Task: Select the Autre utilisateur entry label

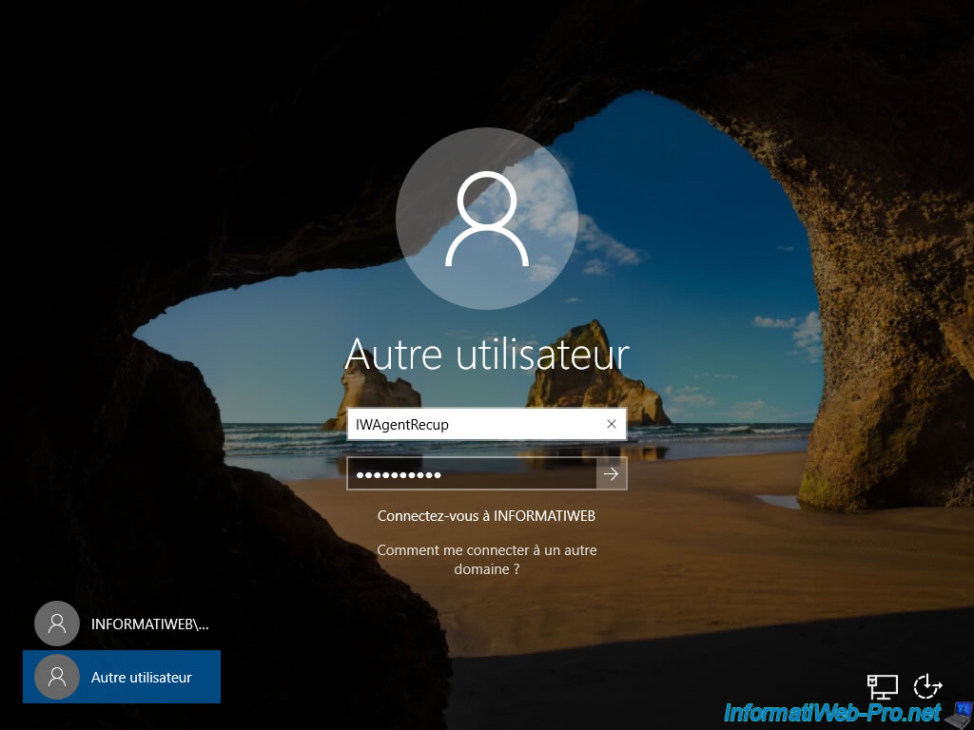Action: 142,678
